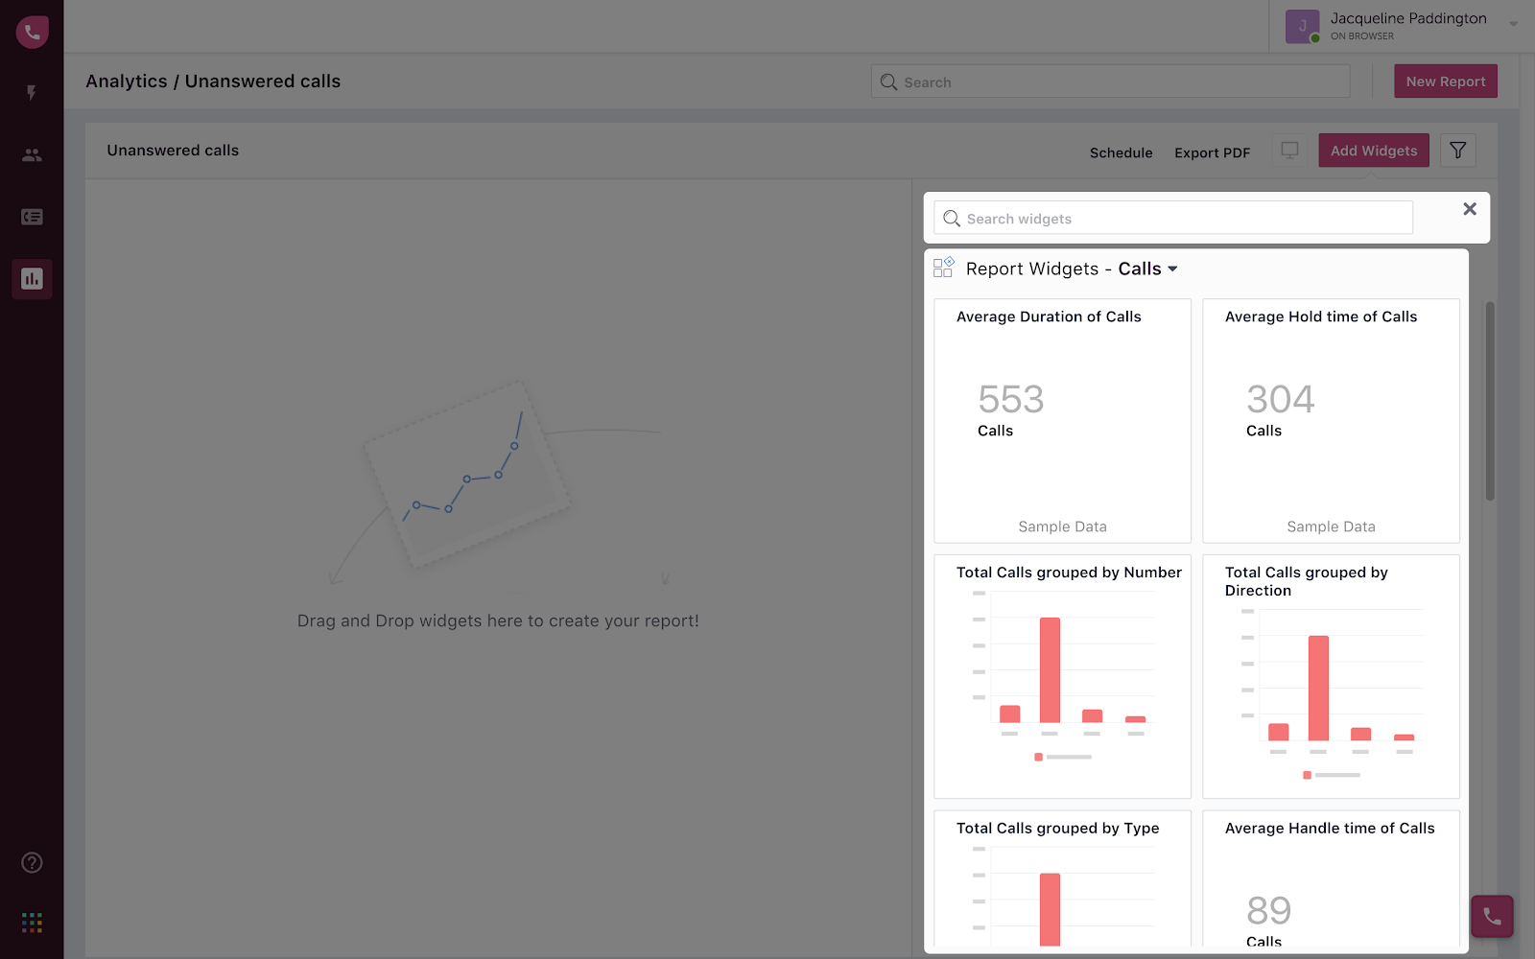
Task: Click the floating phone dialer button
Action: [x=1492, y=917]
